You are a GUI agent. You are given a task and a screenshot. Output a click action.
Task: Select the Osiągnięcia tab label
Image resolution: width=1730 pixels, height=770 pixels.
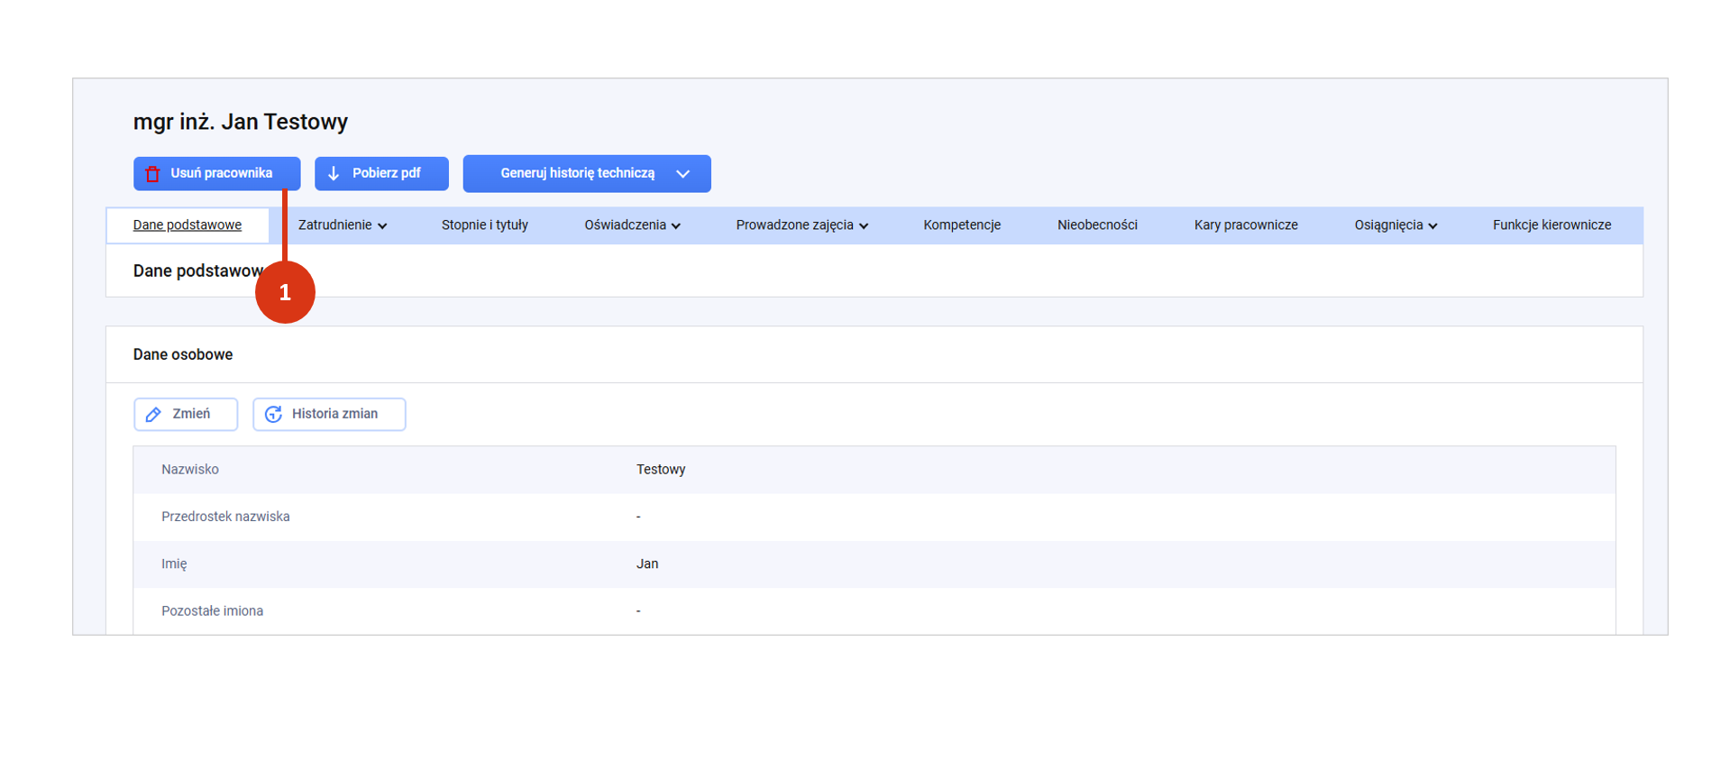[x=1388, y=225]
